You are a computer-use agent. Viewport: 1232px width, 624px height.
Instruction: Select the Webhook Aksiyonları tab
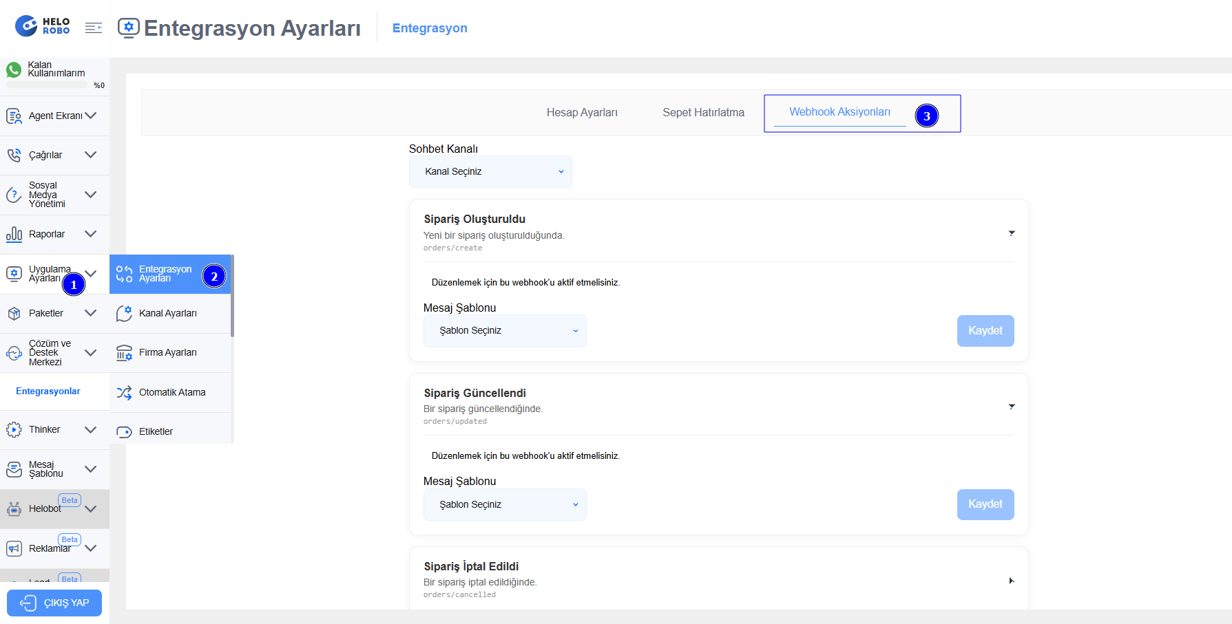coord(839,111)
